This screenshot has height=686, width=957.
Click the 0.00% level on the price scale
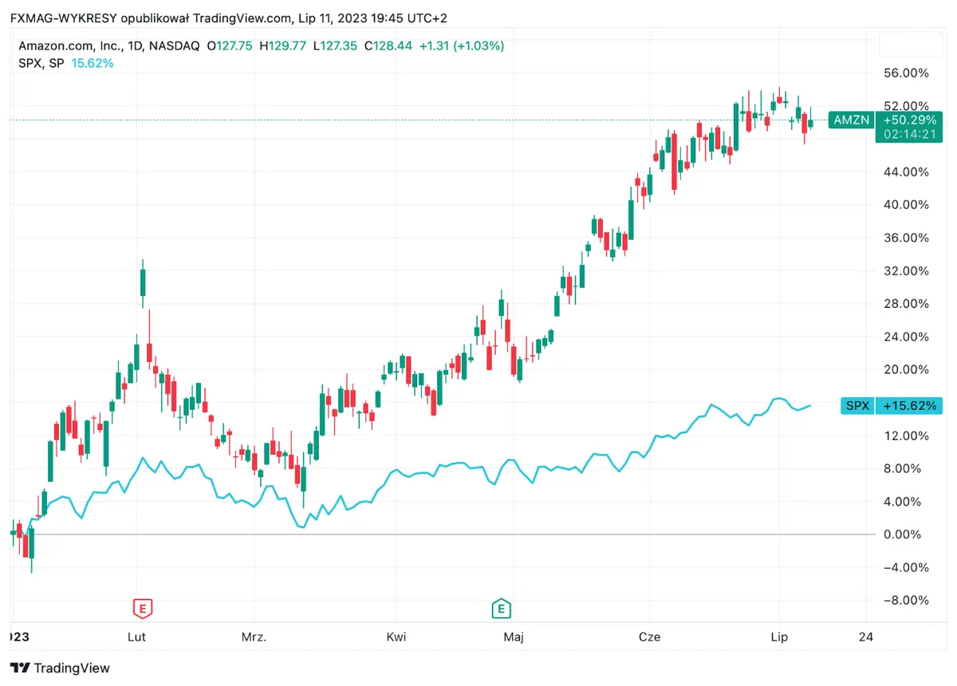tap(906, 534)
